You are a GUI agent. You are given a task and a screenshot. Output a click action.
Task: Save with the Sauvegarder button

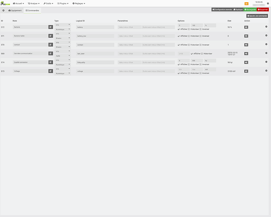coord(250,10)
